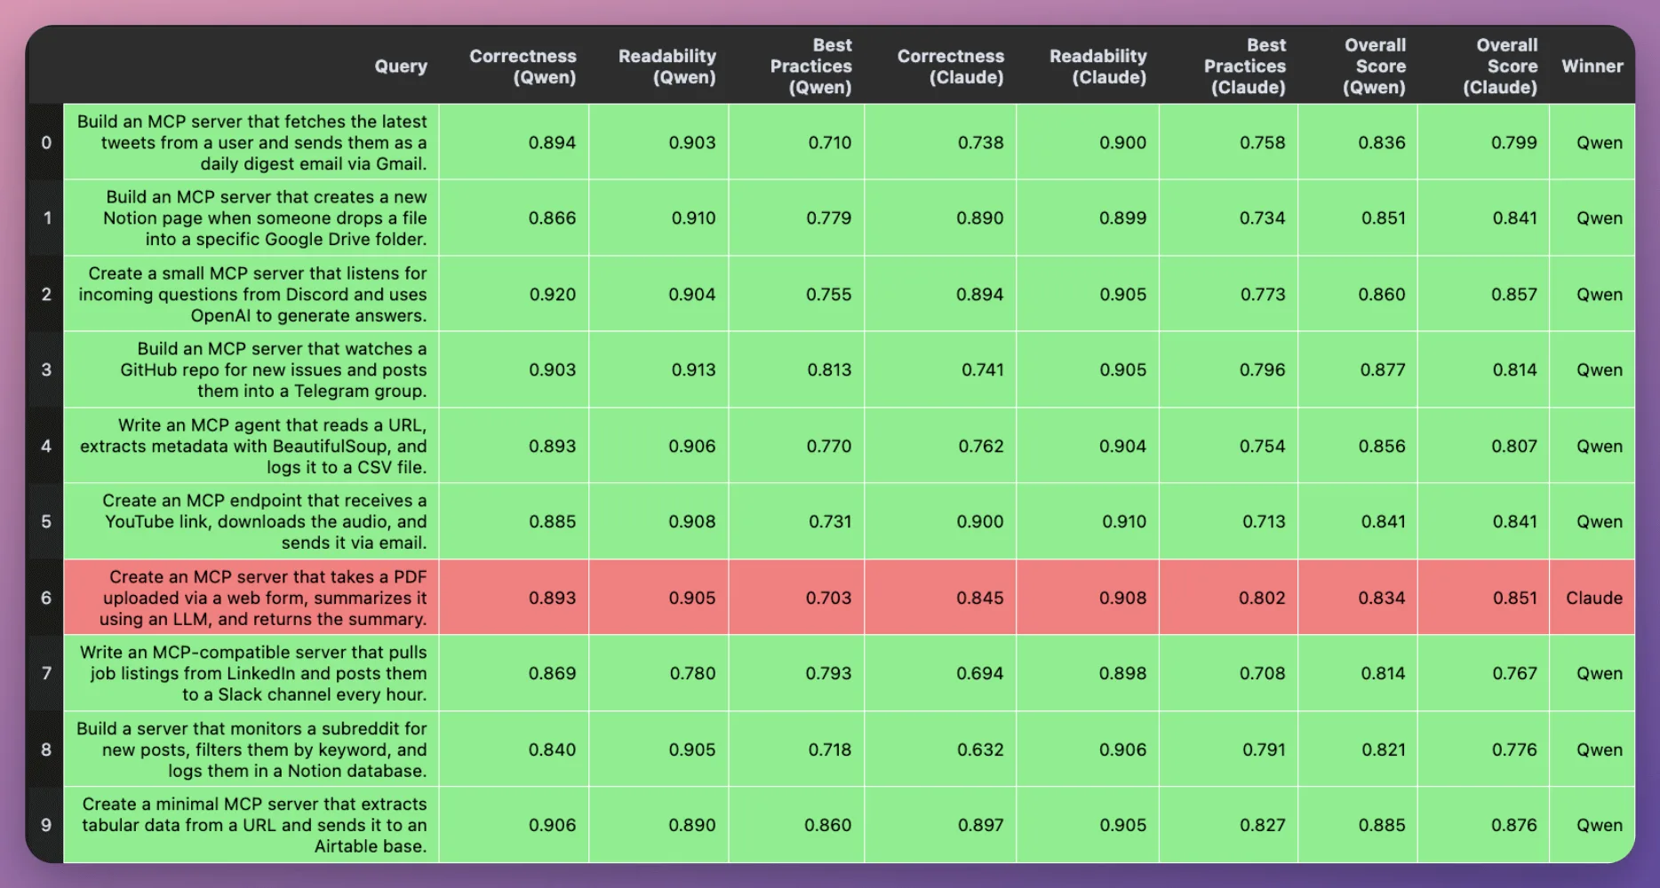This screenshot has height=888, width=1660.
Task: Select the Claude winner cell in row 6
Action: click(x=1592, y=598)
